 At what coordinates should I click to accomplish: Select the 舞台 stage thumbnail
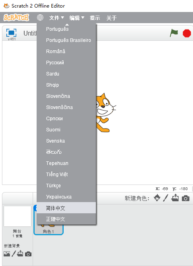(x=18, y=216)
